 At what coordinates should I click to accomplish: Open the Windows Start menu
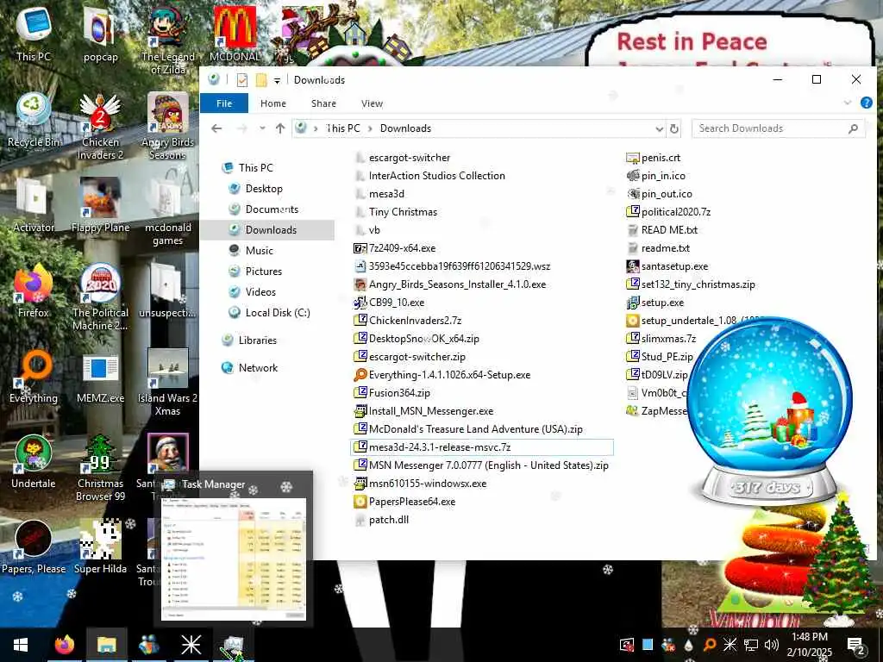pyautogui.click(x=21, y=645)
